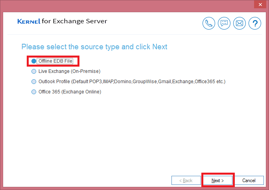The height and width of the screenshot is (190, 269).
Task: Open help via question mark icon
Action: (255, 23)
